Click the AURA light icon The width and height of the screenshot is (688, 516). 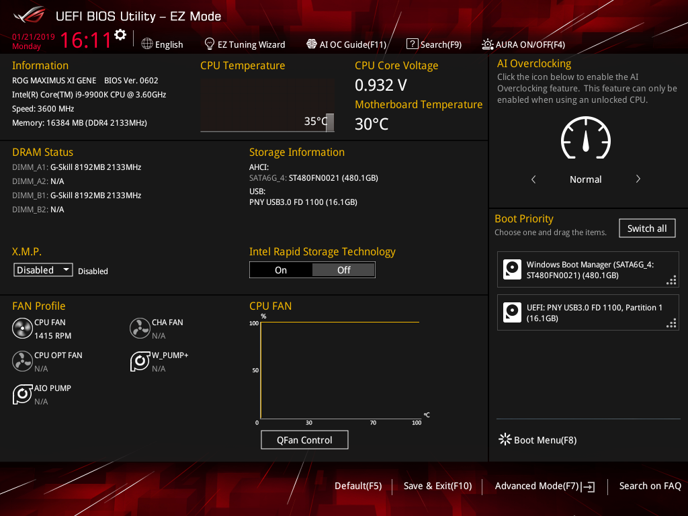pos(488,44)
